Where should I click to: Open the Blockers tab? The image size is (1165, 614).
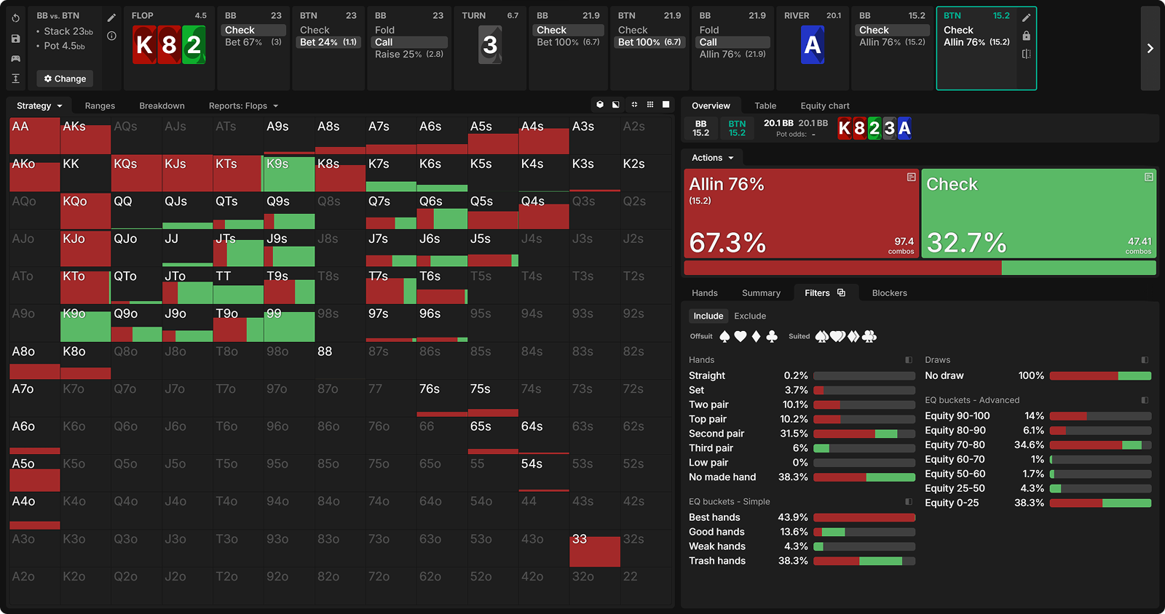[889, 293]
